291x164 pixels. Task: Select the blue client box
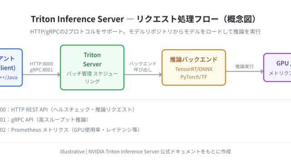point(11,67)
